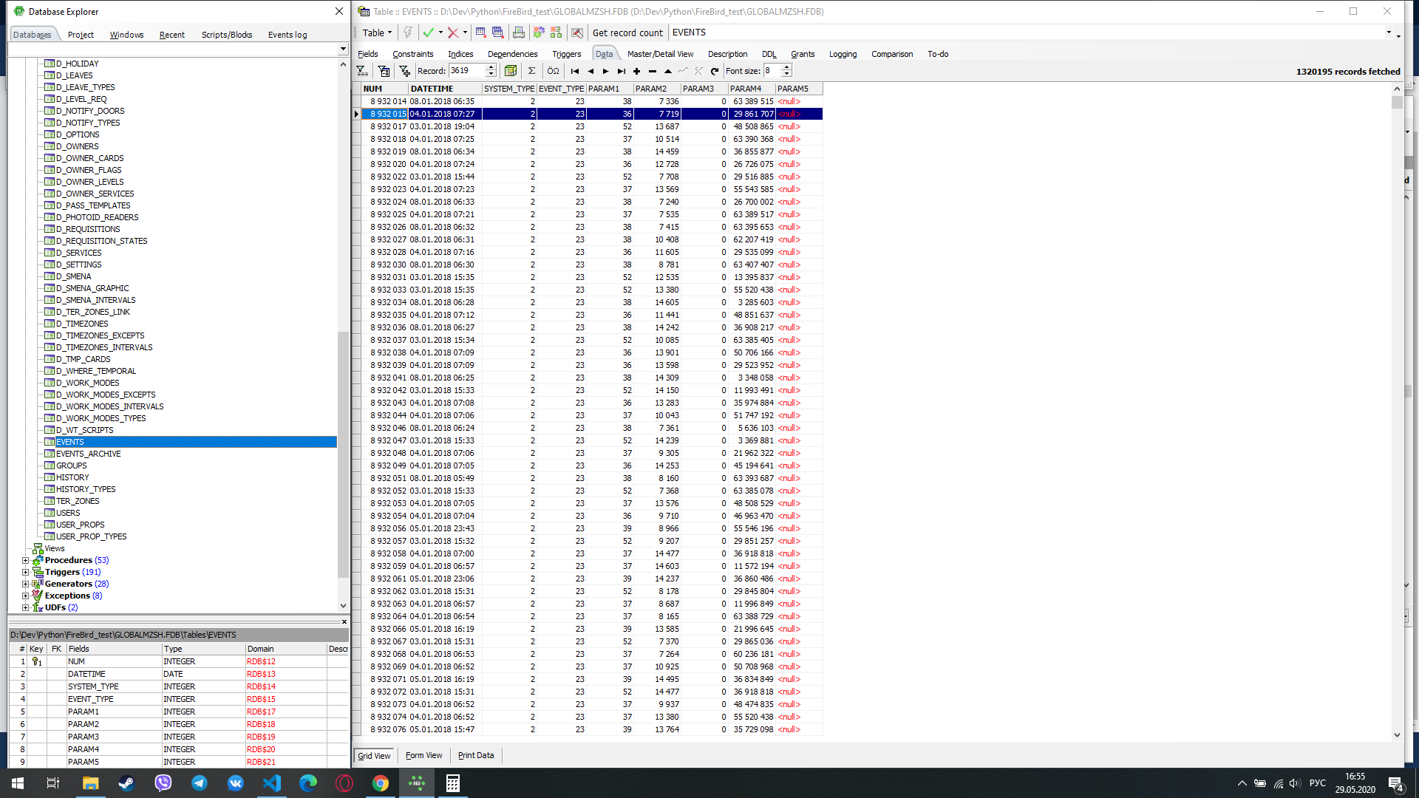Open the Indices tab
The height and width of the screenshot is (798, 1419).
click(460, 54)
